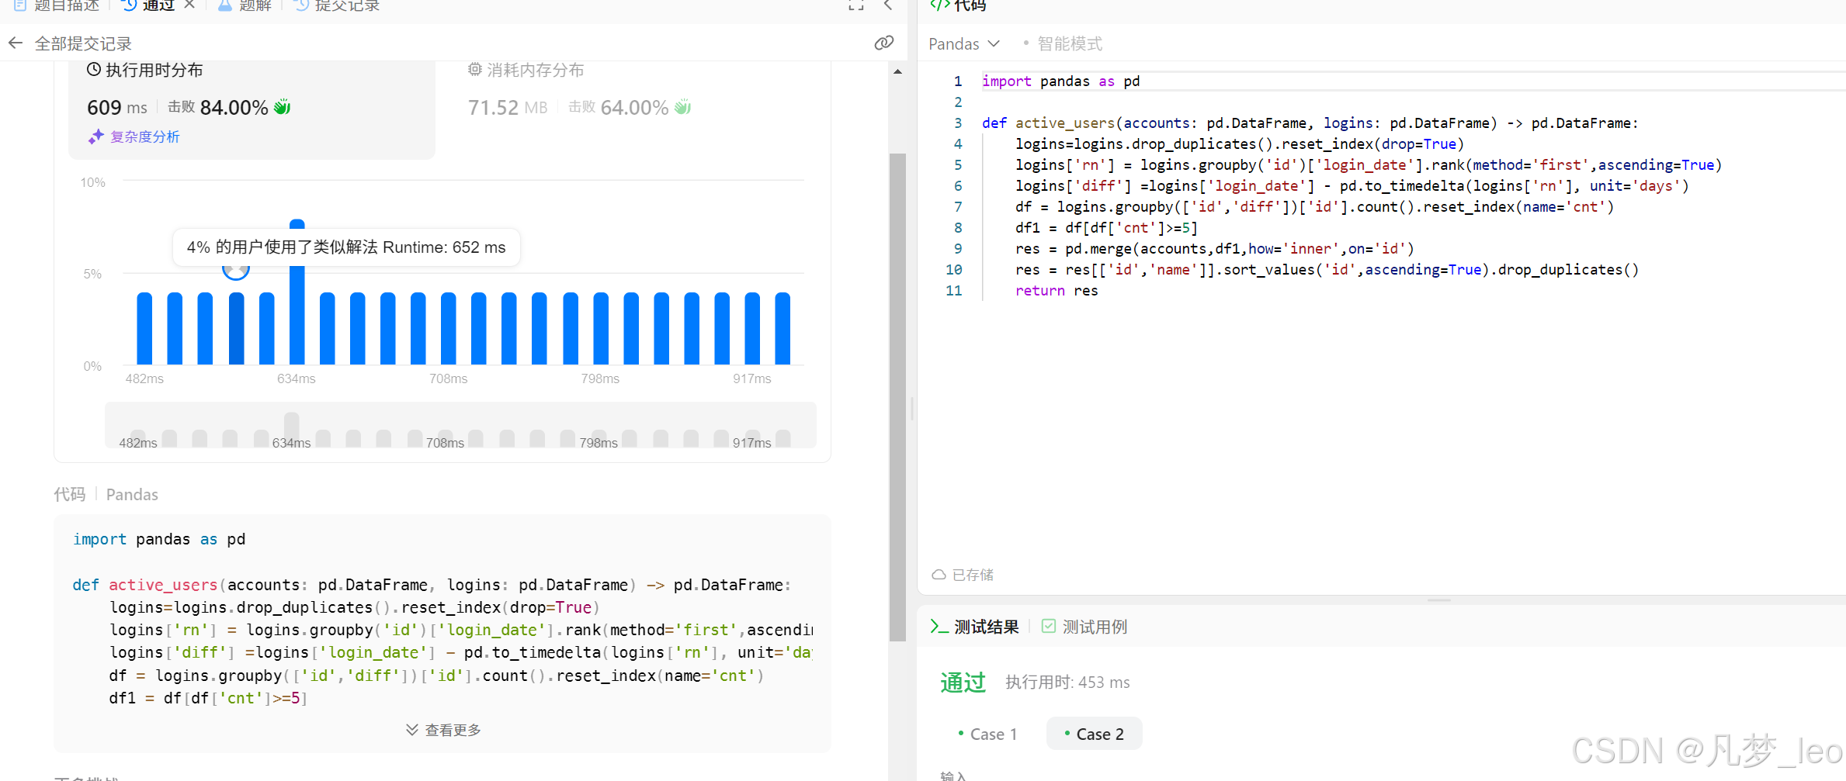This screenshot has height=781, width=1846.
Task: Select test Case 2
Action: coord(1094,734)
